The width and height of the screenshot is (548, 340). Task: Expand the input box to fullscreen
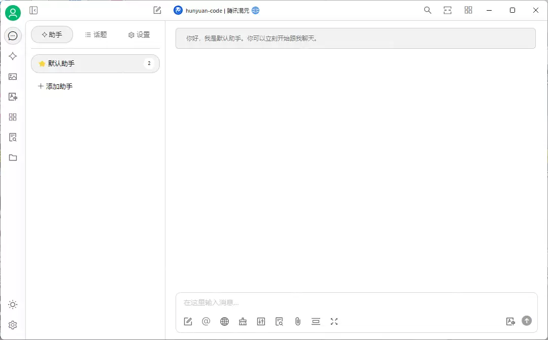point(334,321)
